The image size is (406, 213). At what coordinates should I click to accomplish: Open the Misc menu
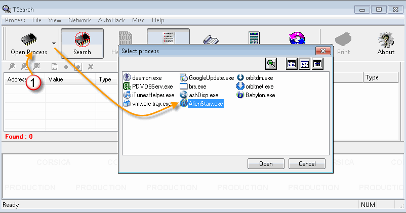click(138, 20)
